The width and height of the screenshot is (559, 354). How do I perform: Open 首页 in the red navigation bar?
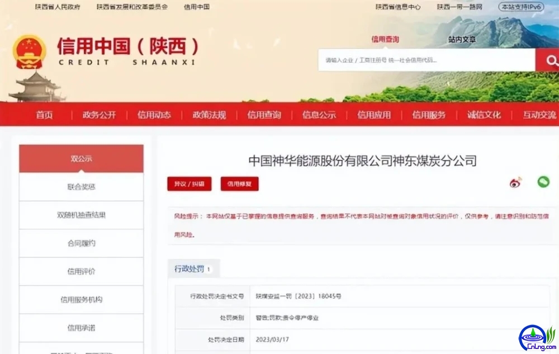click(x=44, y=115)
